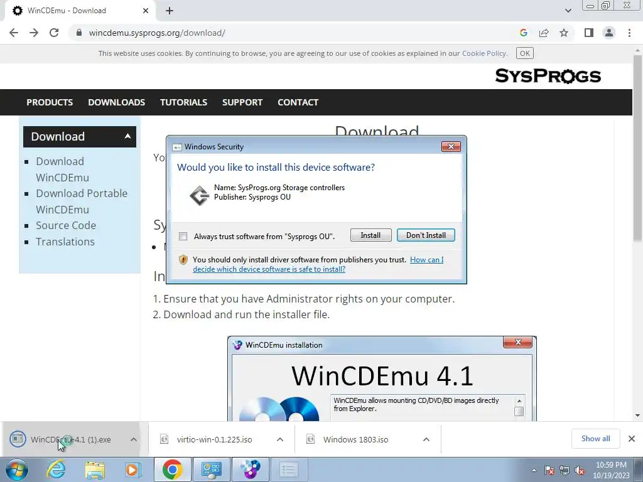Show hidden system tray icons
Viewport: 643px width, 482px height.
point(534,470)
